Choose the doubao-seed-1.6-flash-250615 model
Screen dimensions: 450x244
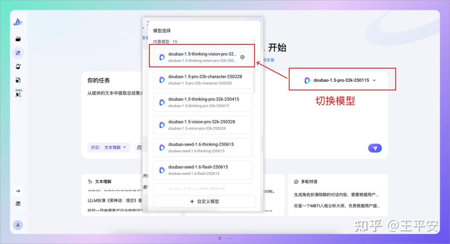202,170
